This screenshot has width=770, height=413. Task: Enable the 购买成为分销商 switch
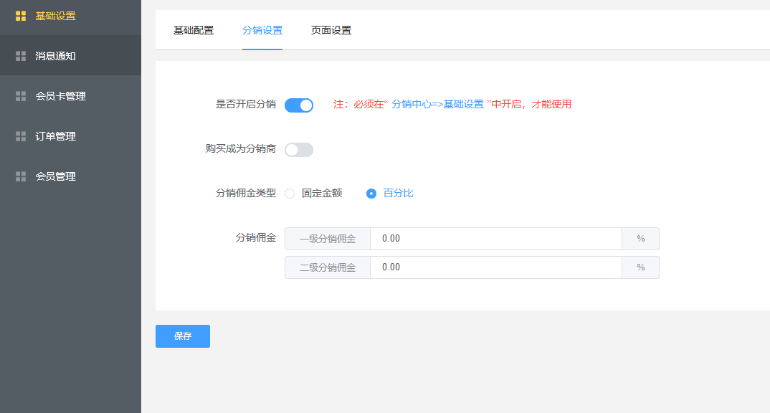299,150
